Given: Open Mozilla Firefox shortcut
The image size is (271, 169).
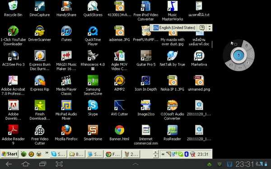Looking at the screenshot, I should (x=66, y=133).
